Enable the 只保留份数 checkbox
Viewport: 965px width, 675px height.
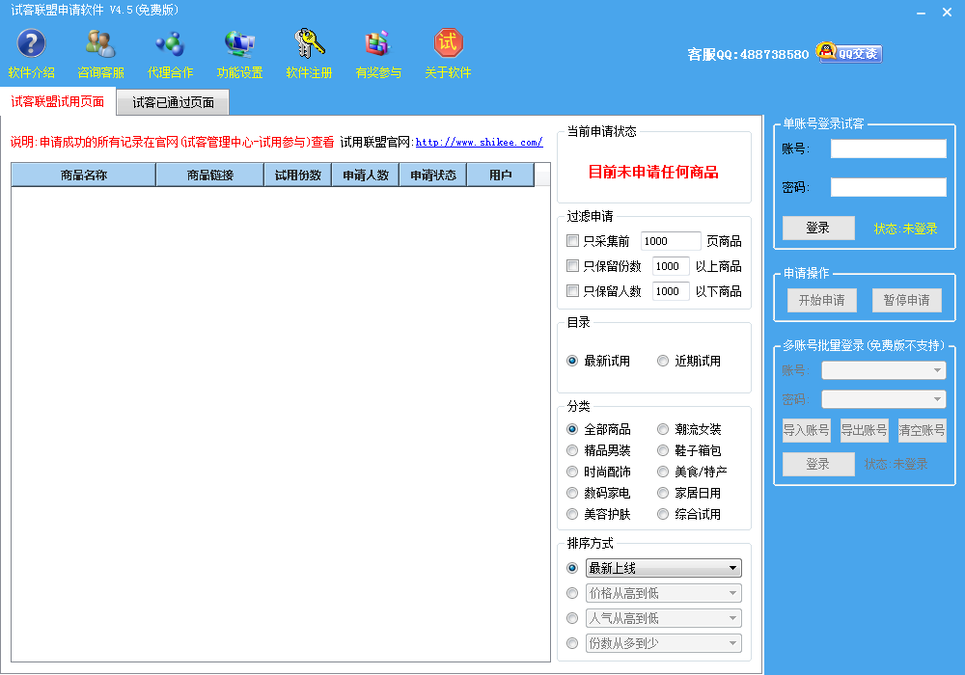[572, 265]
